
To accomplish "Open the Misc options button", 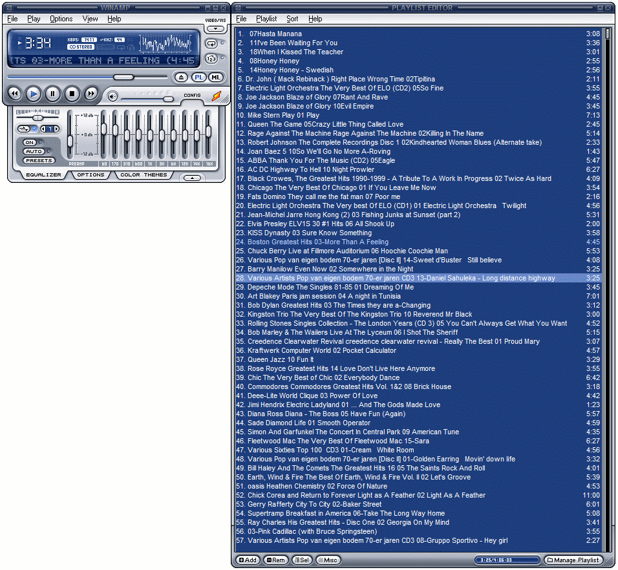I will tap(328, 560).
